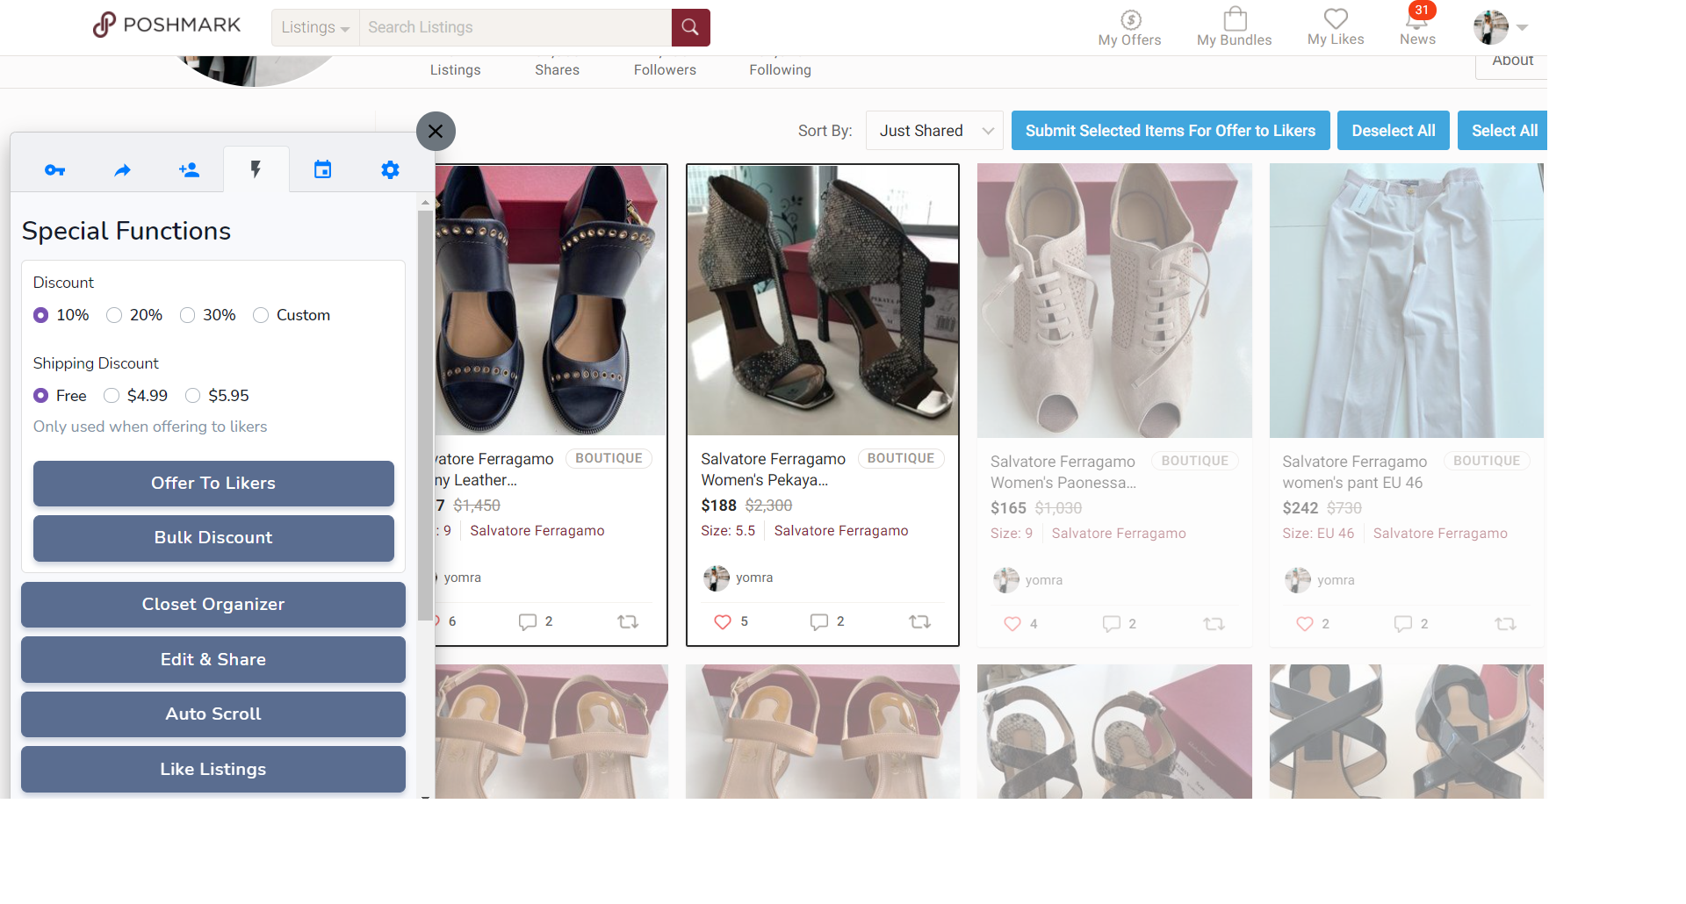Click the search magnifier button
Screen dimensions: 1686x904
coord(690,27)
